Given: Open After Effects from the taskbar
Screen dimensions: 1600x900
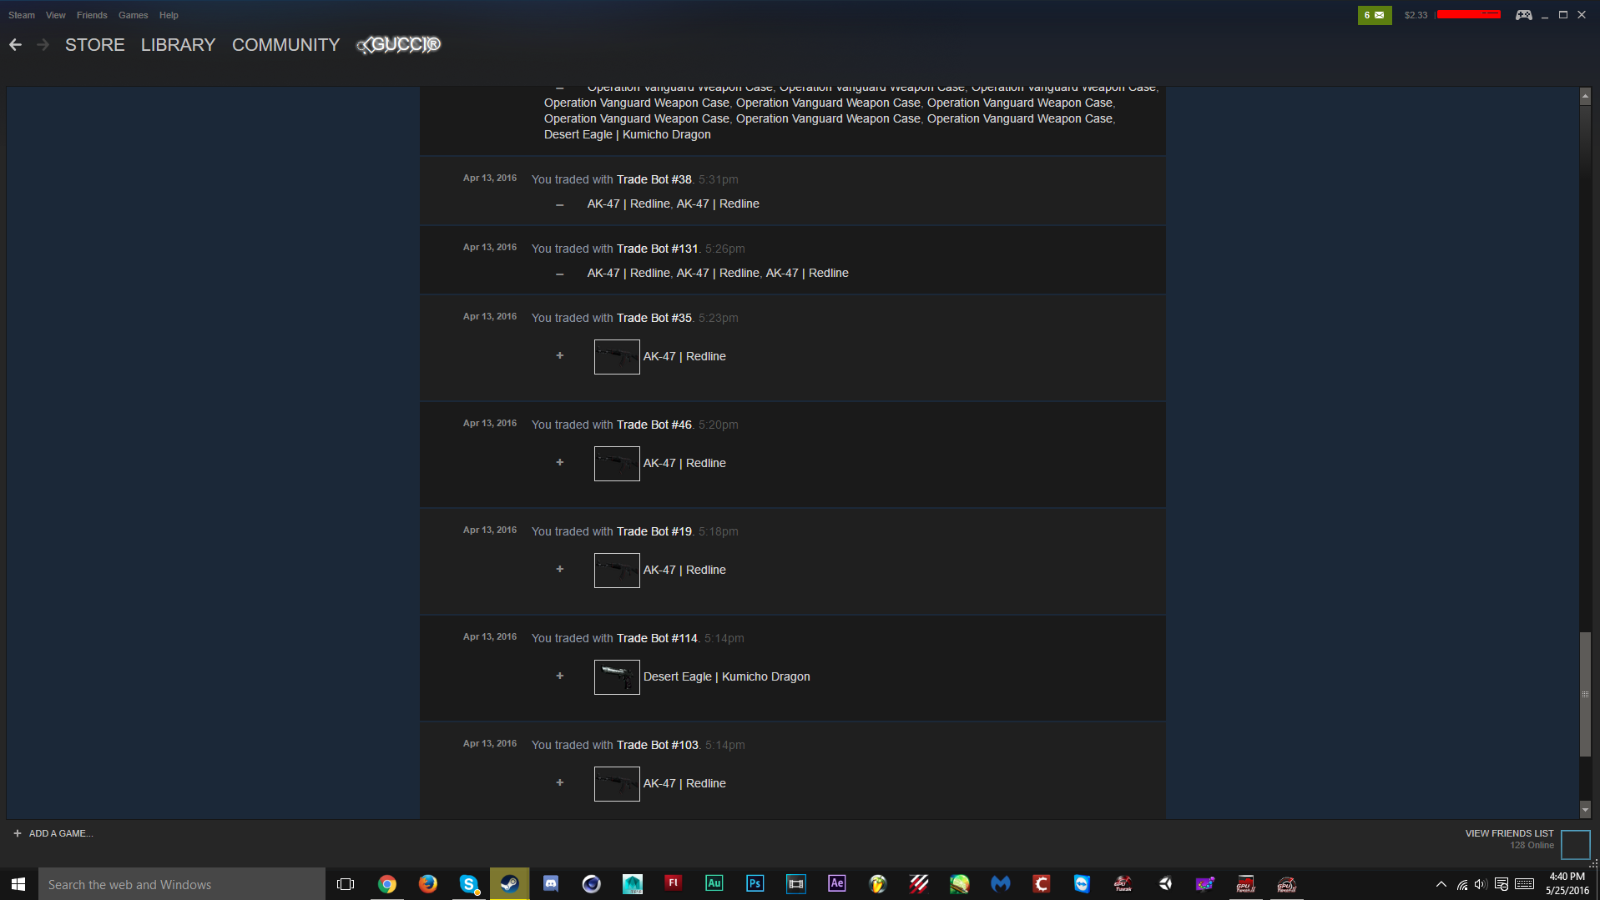Looking at the screenshot, I should 836,883.
